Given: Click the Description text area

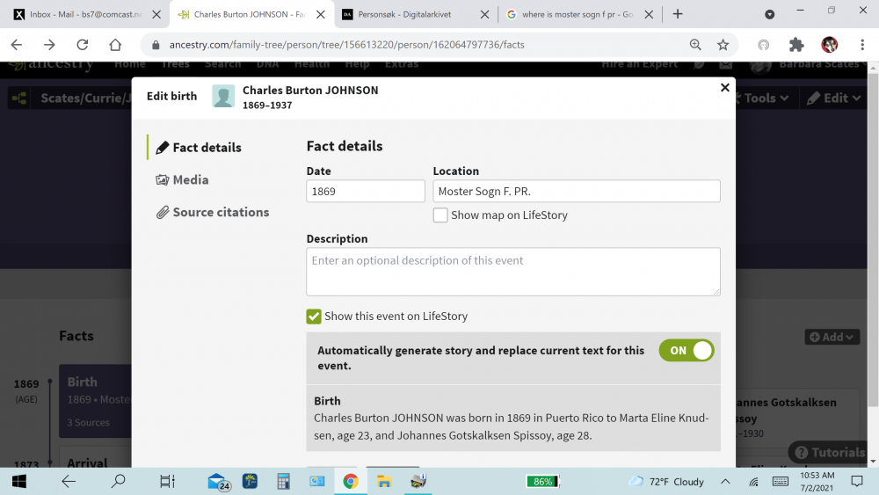Looking at the screenshot, I should tap(512, 271).
